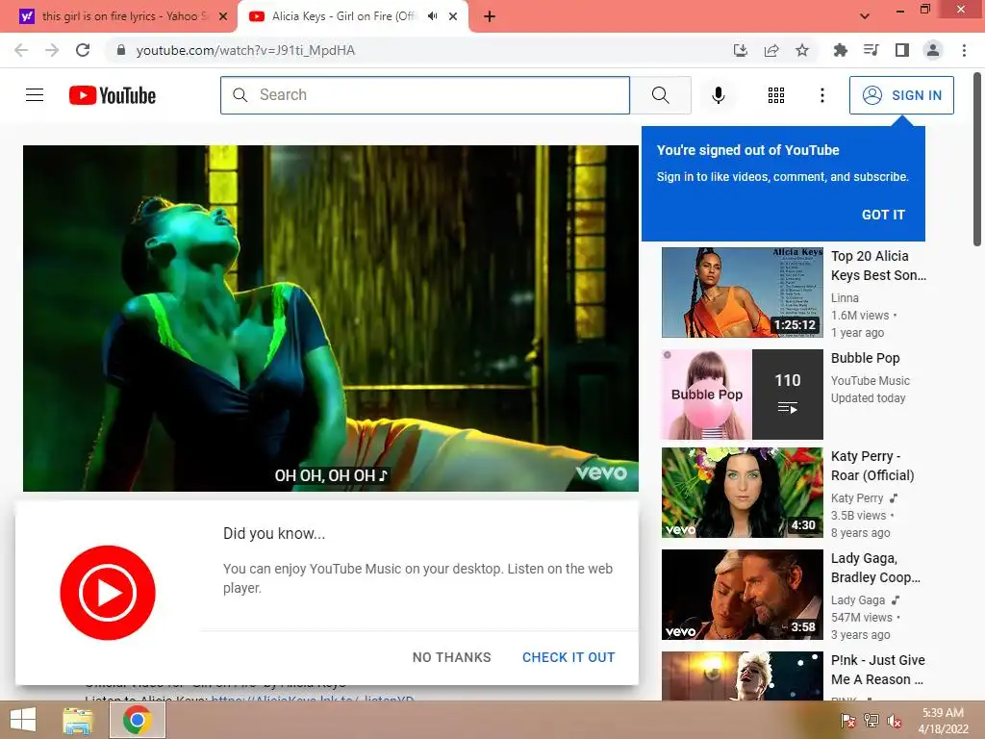Image resolution: width=985 pixels, height=739 pixels.
Task: Open Lady Gaga Bradley Cooper thumbnail
Action: coord(742,595)
